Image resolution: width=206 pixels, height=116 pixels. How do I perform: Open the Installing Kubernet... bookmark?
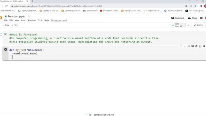coord(174,11)
